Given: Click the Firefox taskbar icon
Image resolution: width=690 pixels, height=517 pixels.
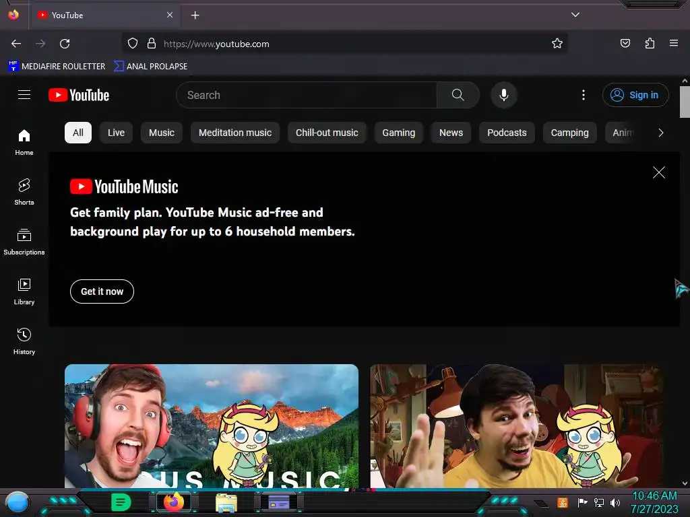Looking at the screenshot, I should 174,502.
